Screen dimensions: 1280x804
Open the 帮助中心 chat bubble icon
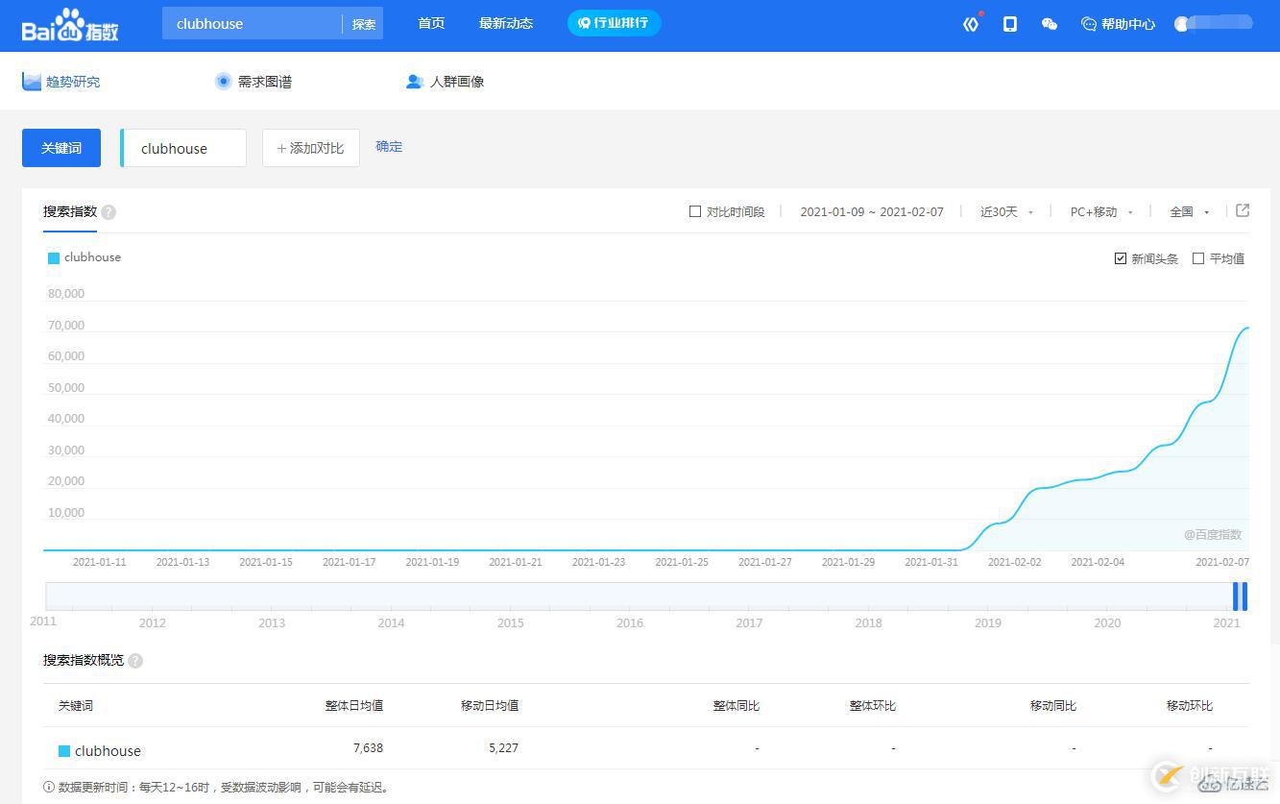1088,24
